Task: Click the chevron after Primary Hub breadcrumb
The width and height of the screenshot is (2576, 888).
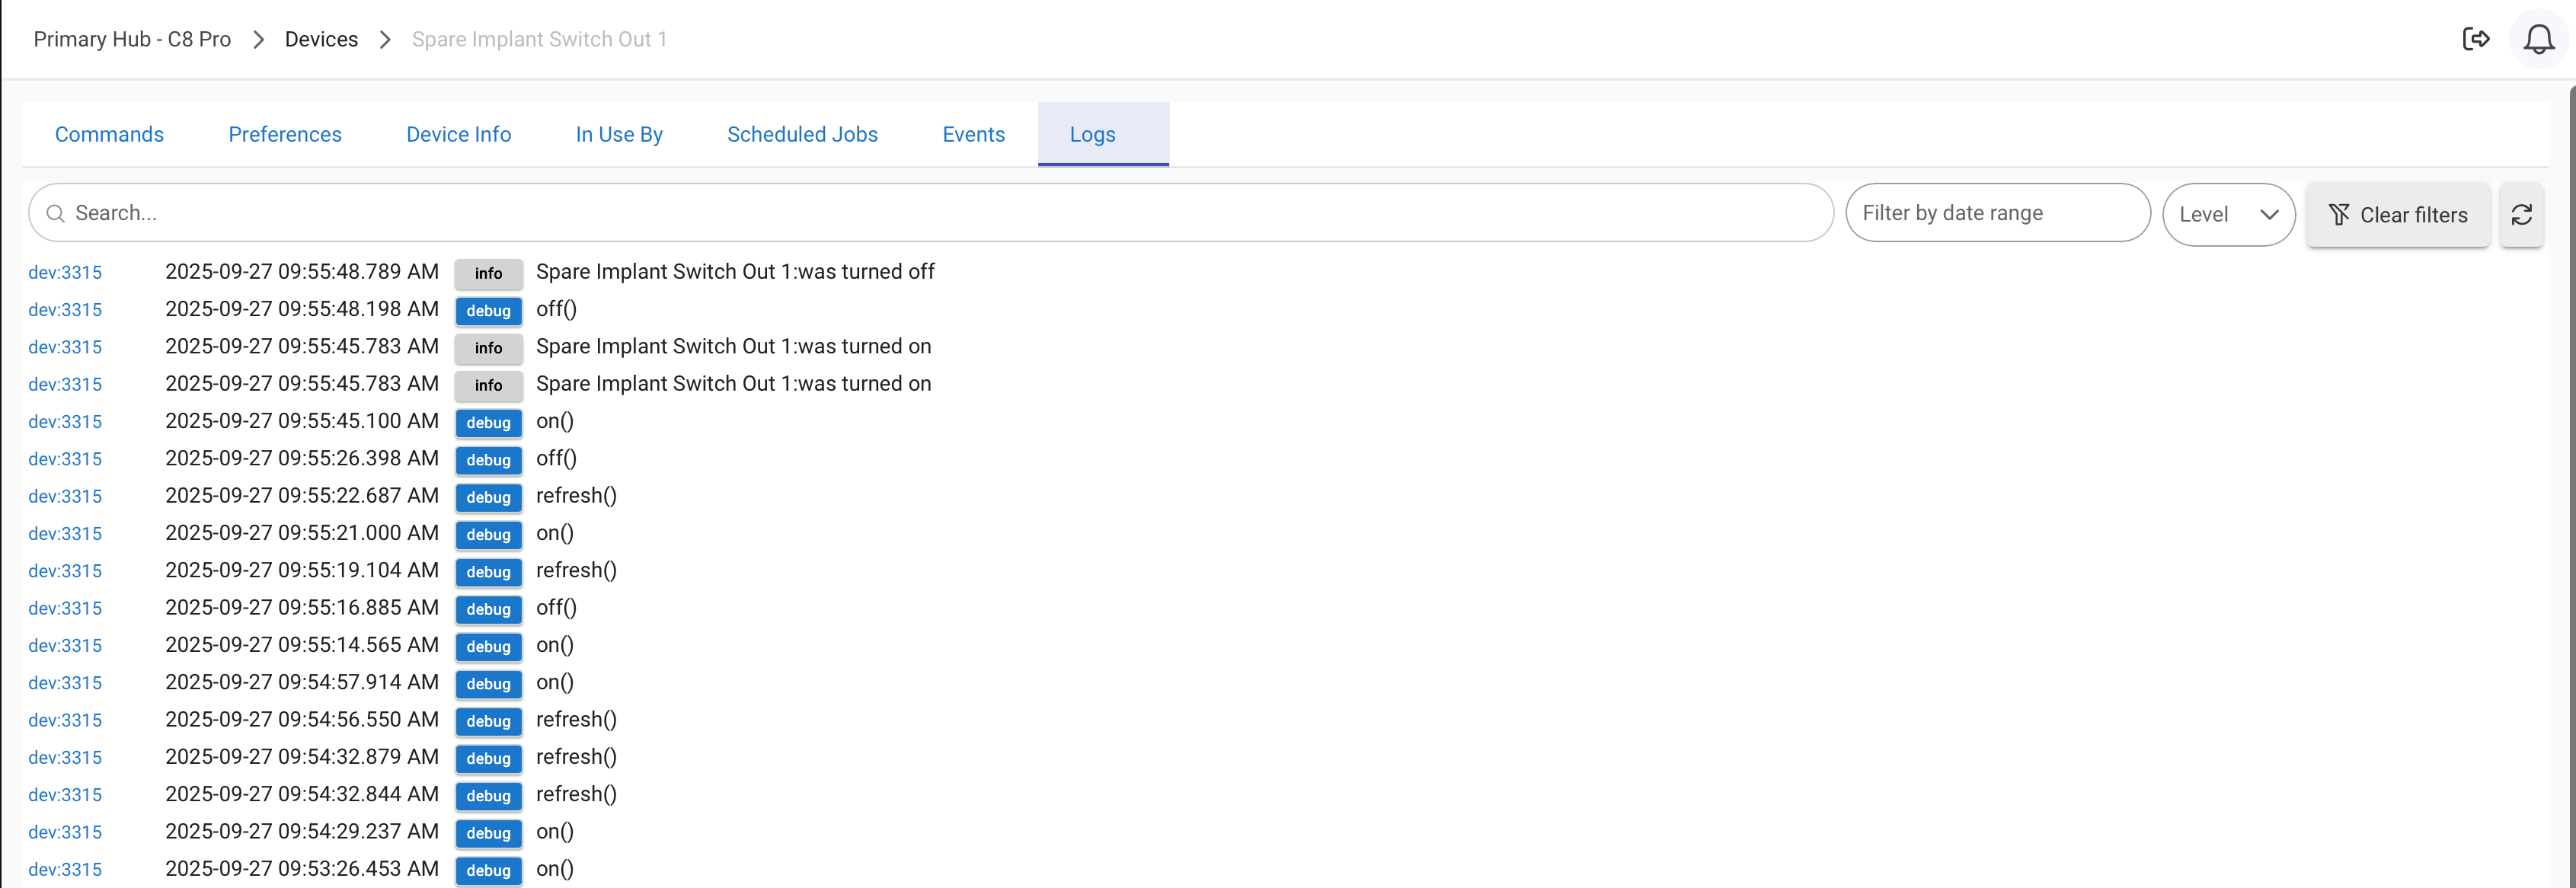Action: (x=259, y=39)
